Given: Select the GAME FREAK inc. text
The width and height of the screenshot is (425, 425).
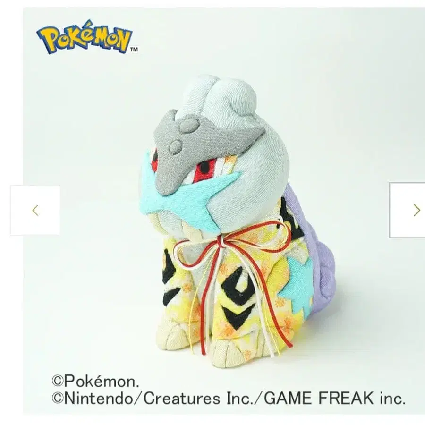Looking at the screenshot, I should 335,398.
